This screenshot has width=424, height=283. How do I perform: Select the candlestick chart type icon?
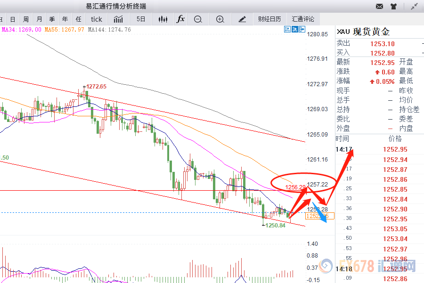point(163,19)
